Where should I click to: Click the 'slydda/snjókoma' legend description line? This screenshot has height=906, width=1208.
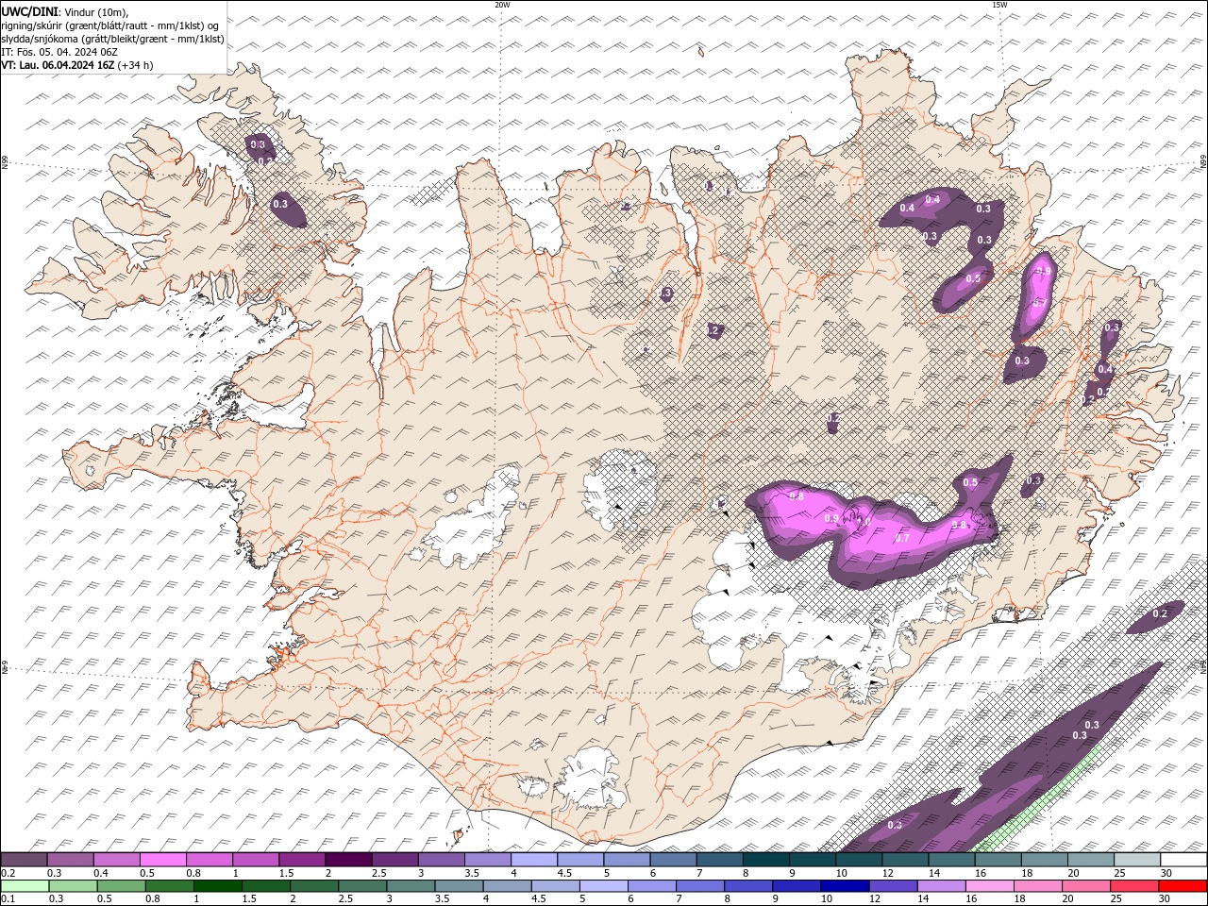pyautogui.click(x=113, y=39)
